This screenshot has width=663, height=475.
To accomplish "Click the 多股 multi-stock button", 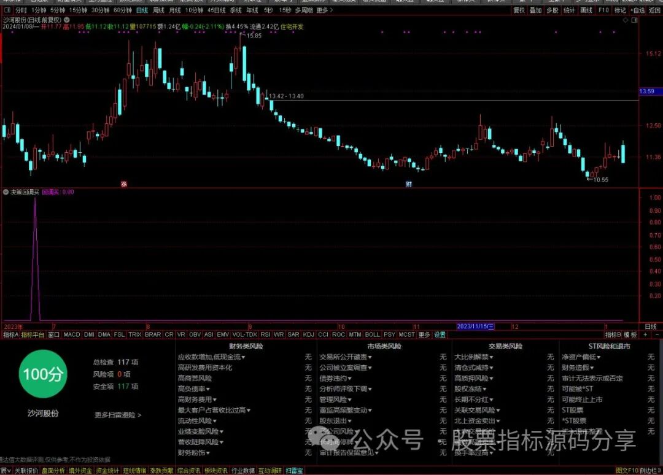I will 552,10.
